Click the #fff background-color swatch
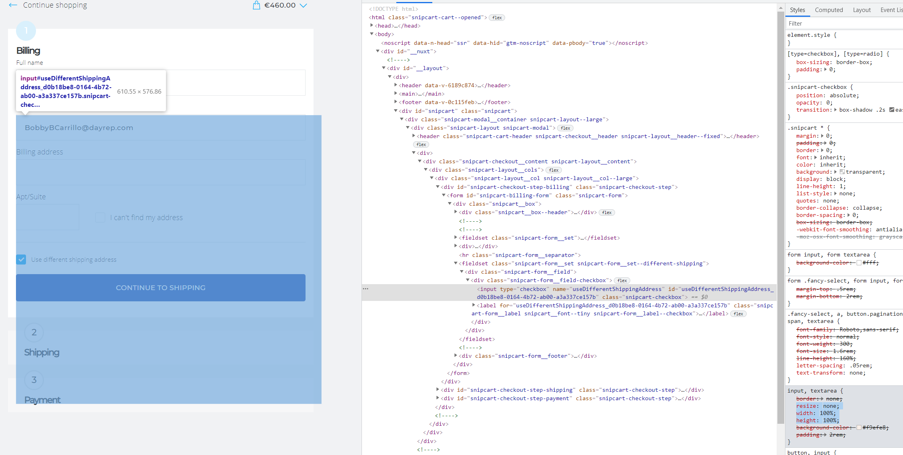This screenshot has width=903, height=455. tap(859, 263)
